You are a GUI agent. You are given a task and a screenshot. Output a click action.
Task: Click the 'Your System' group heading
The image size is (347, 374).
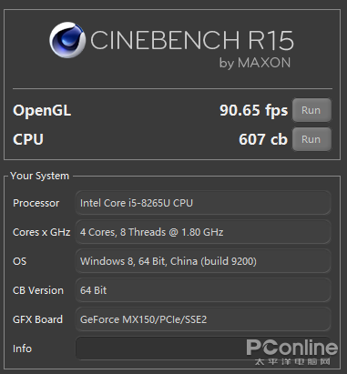[39, 176]
